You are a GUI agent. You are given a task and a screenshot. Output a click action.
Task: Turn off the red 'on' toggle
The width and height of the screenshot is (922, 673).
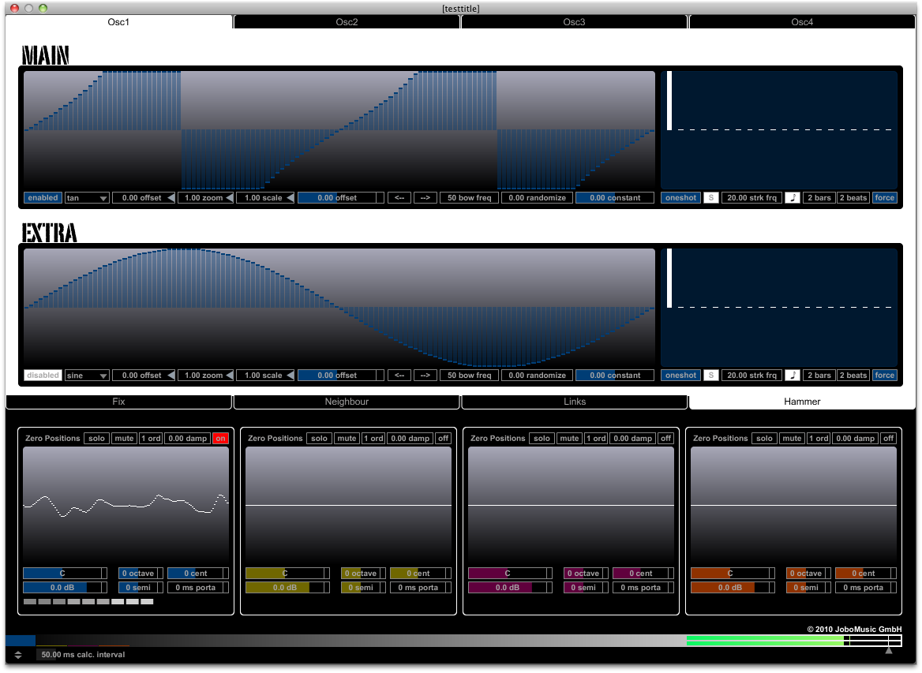(220, 439)
